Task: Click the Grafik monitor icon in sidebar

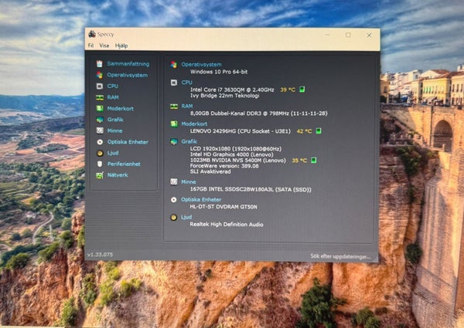Action: [100, 120]
